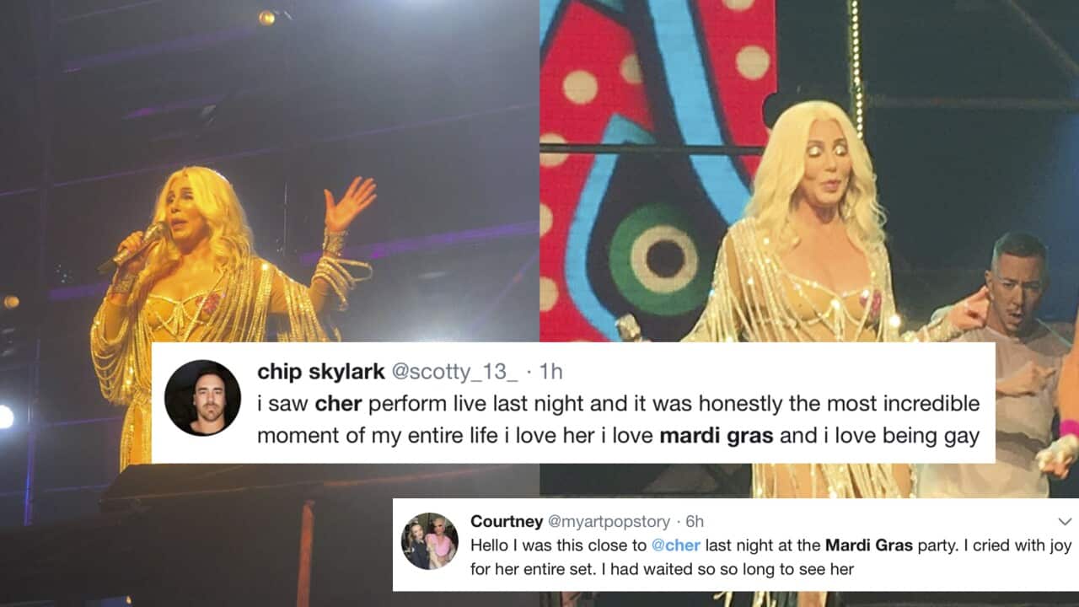Open the 6h timestamp on Courtney's tweet
This screenshot has width=1079, height=607.
pyautogui.click(x=694, y=521)
